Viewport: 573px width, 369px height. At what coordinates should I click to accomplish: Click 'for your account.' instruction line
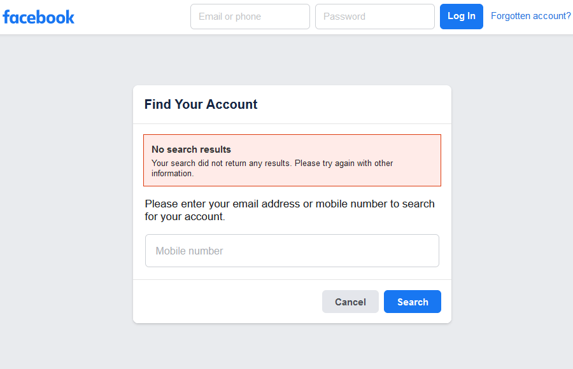tap(185, 217)
